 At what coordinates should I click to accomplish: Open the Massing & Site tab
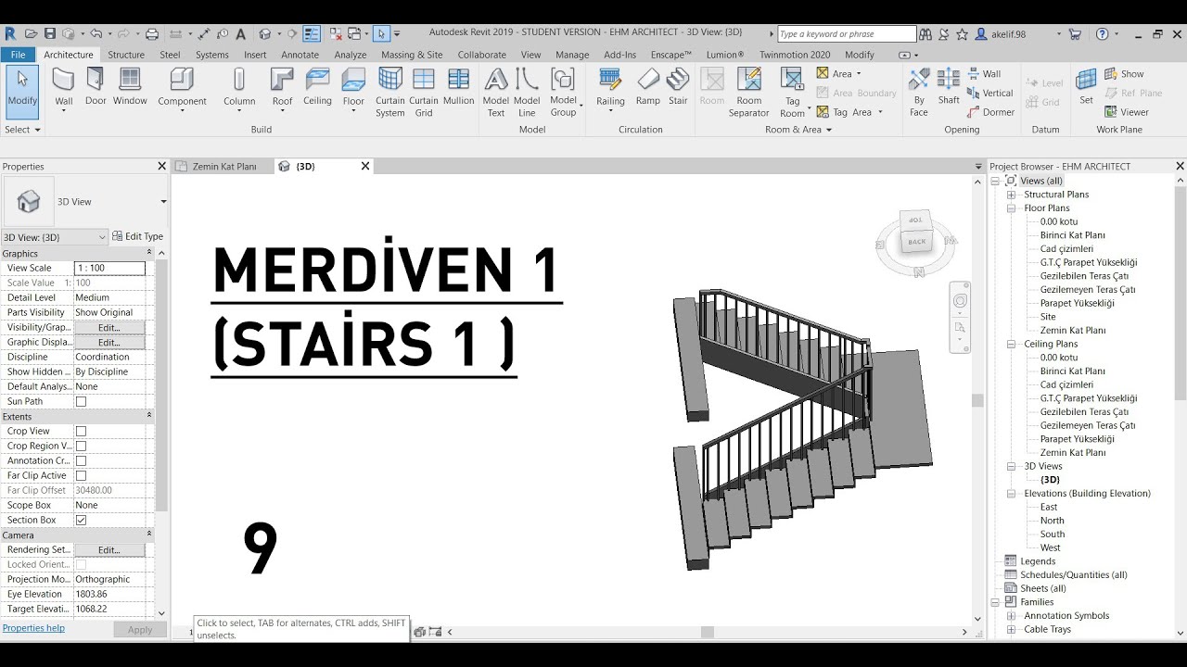click(412, 55)
